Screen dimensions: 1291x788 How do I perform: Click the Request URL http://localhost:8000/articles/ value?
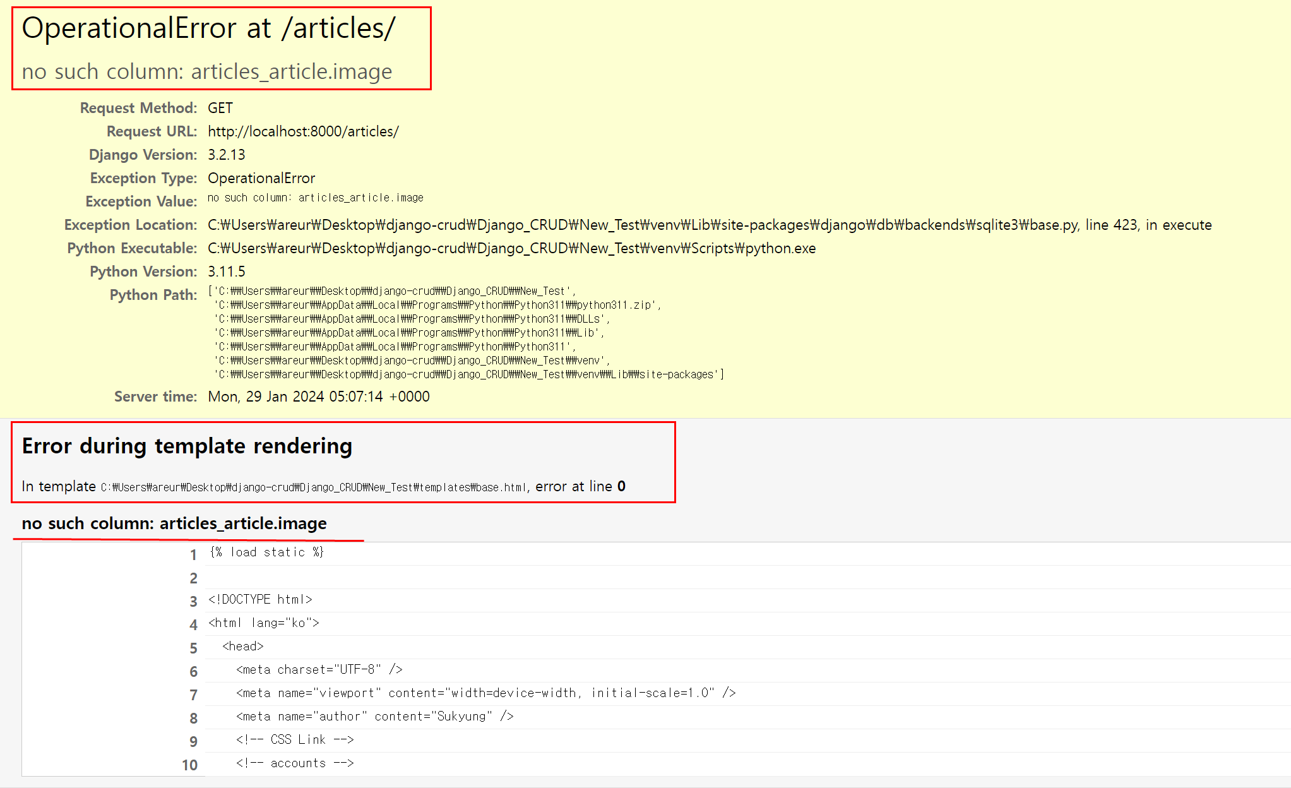(x=303, y=131)
